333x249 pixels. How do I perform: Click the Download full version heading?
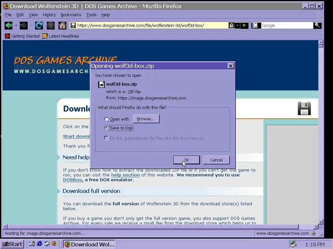coord(91,191)
